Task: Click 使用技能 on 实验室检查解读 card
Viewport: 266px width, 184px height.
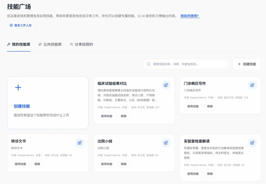Action: click(x=193, y=174)
